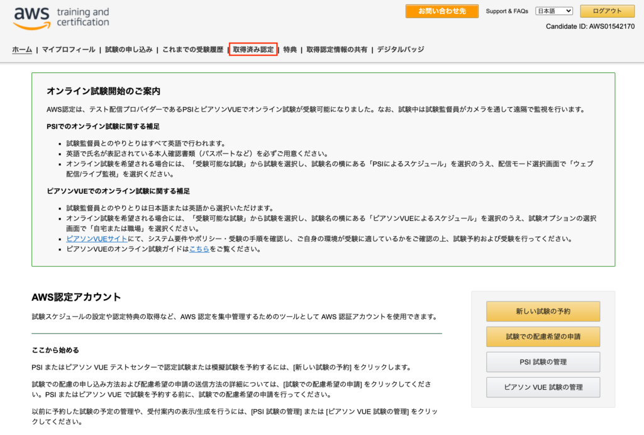This screenshot has width=644, height=435.
Task: Click the Candidate ID: AWS01542170 text
Action: (x=590, y=26)
